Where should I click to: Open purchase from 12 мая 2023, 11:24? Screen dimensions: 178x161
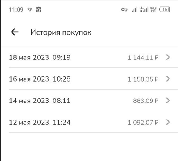90,122
